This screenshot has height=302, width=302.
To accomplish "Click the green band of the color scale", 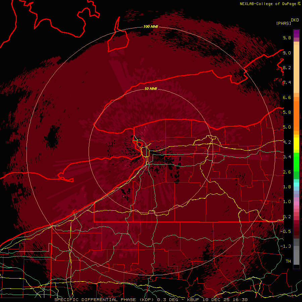I will 296,162.
